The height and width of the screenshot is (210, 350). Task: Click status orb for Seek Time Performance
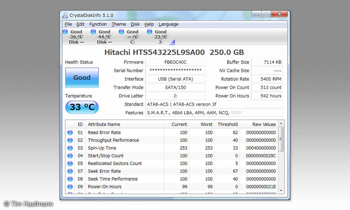pyautogui.click(x=70, y=179)
